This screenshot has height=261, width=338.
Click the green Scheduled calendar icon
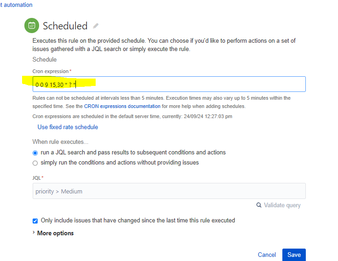pos(32,25)
